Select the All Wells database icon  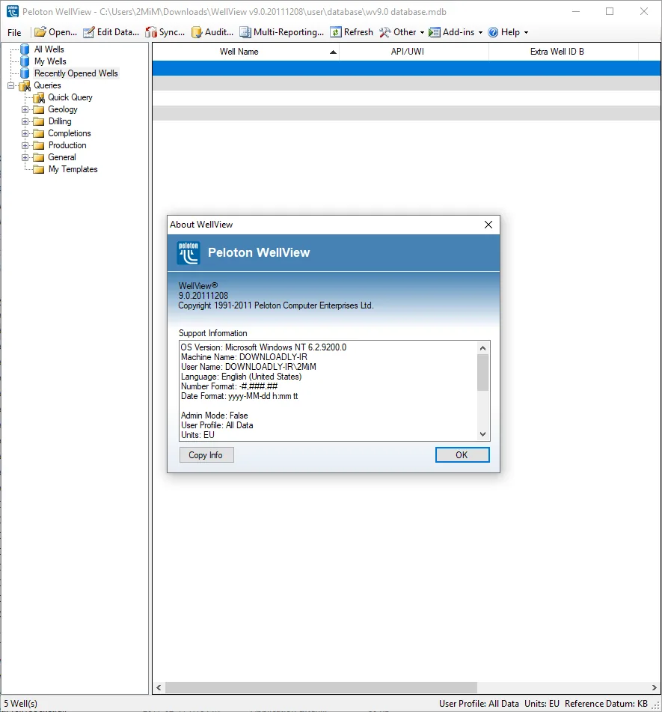pyautogui.click(x=25, y=49)
